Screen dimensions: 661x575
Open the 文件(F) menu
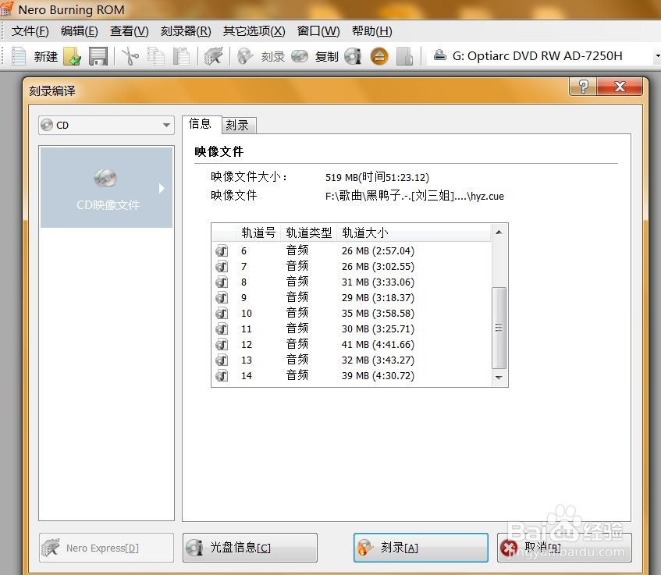click(30, 31)
